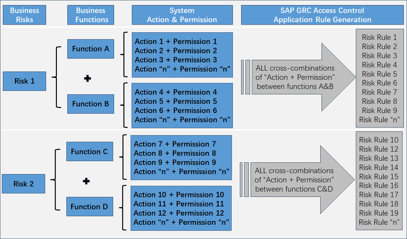Click the Business Risks header

[24, 15]
